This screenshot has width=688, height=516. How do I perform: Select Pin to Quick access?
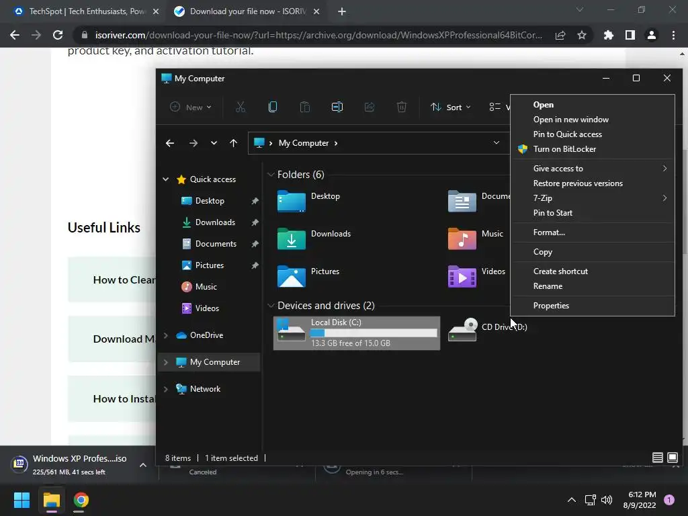593,134
